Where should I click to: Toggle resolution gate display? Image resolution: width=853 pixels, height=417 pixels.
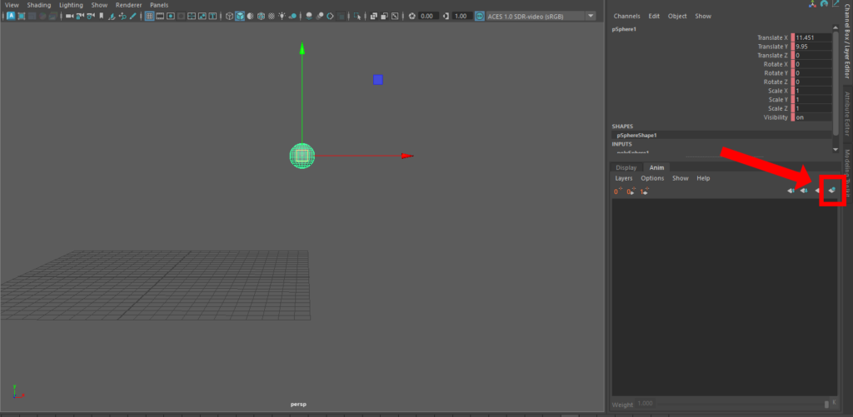pos(170,17)
